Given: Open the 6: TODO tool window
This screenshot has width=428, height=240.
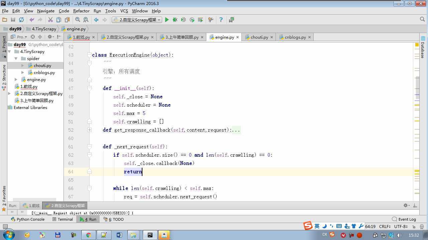Looking at the screenshot, I should coord(114,219).
